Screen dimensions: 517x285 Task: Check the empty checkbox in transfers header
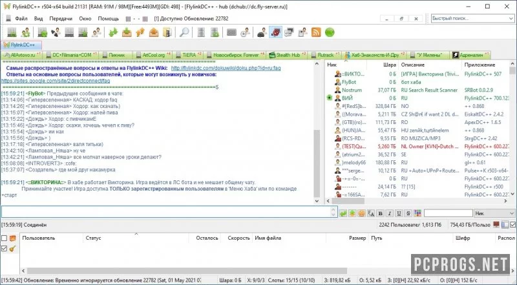click(x=4, y=238)
